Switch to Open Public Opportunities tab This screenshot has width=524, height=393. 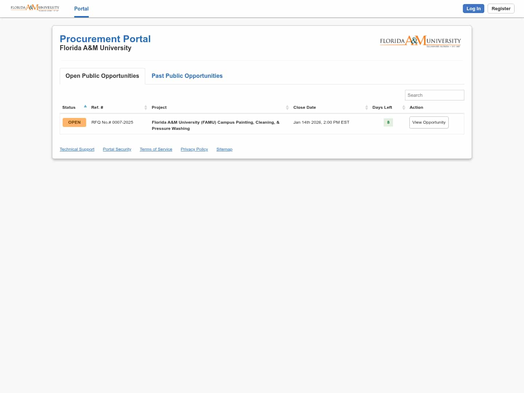coord(102,76)
